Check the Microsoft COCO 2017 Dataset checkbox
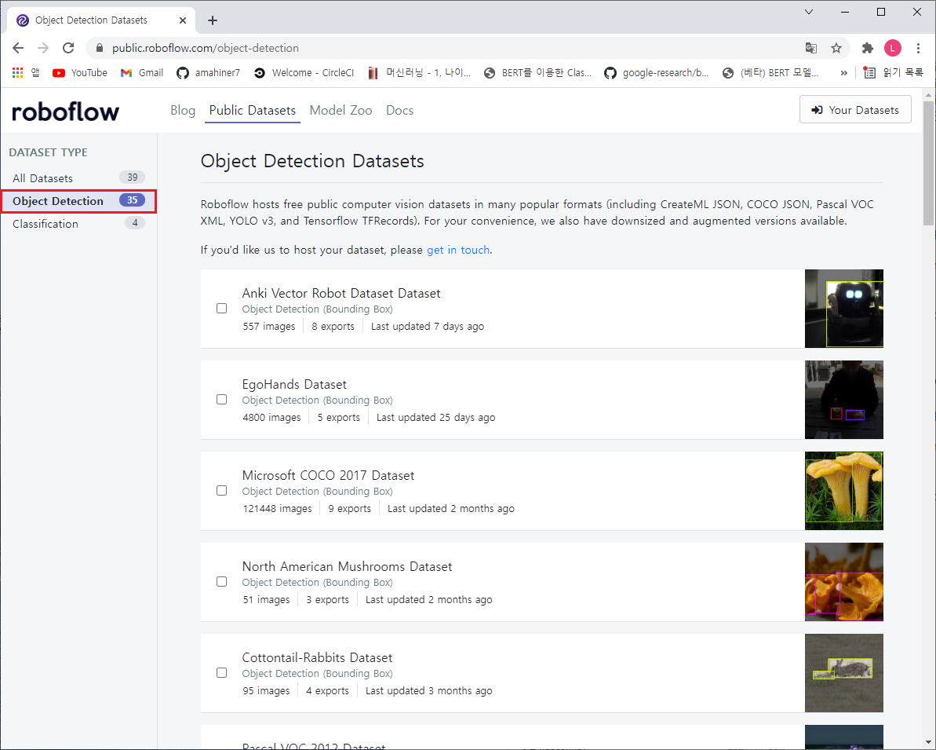The height and width of the screenshot is (750, 936). point(221,491)
